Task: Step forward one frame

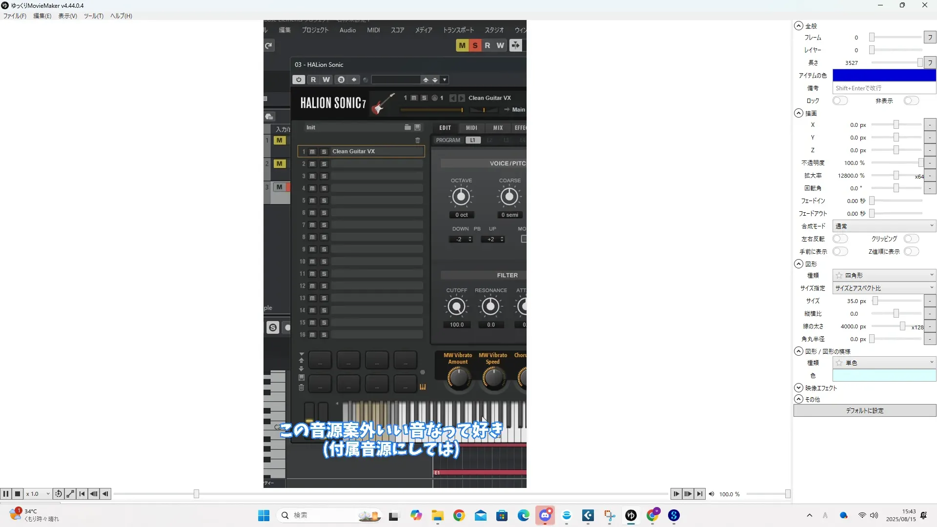Action: coord(676,494)
